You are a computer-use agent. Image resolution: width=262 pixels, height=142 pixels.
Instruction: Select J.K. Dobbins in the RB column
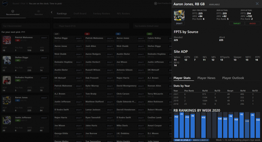click(123, 133)
